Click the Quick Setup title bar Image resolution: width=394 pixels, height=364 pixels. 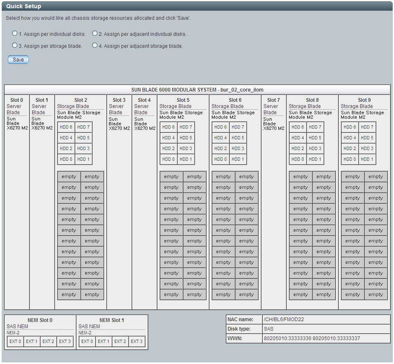tap(197, 6)
